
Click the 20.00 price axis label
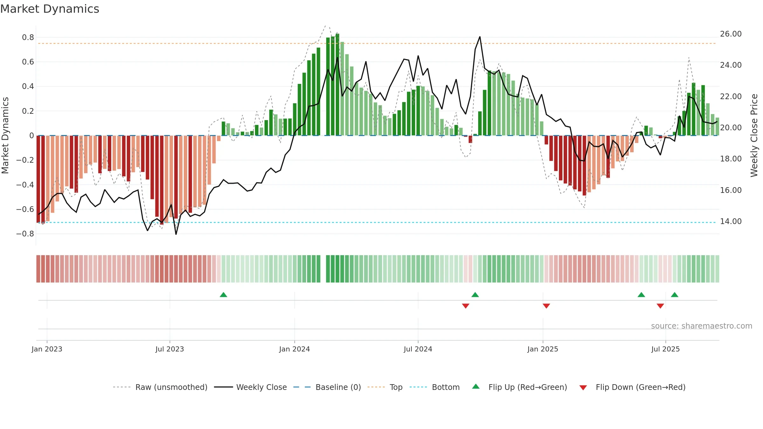[x=731, y=128]
